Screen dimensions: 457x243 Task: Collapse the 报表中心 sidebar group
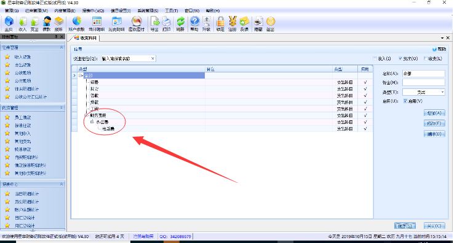62,184
